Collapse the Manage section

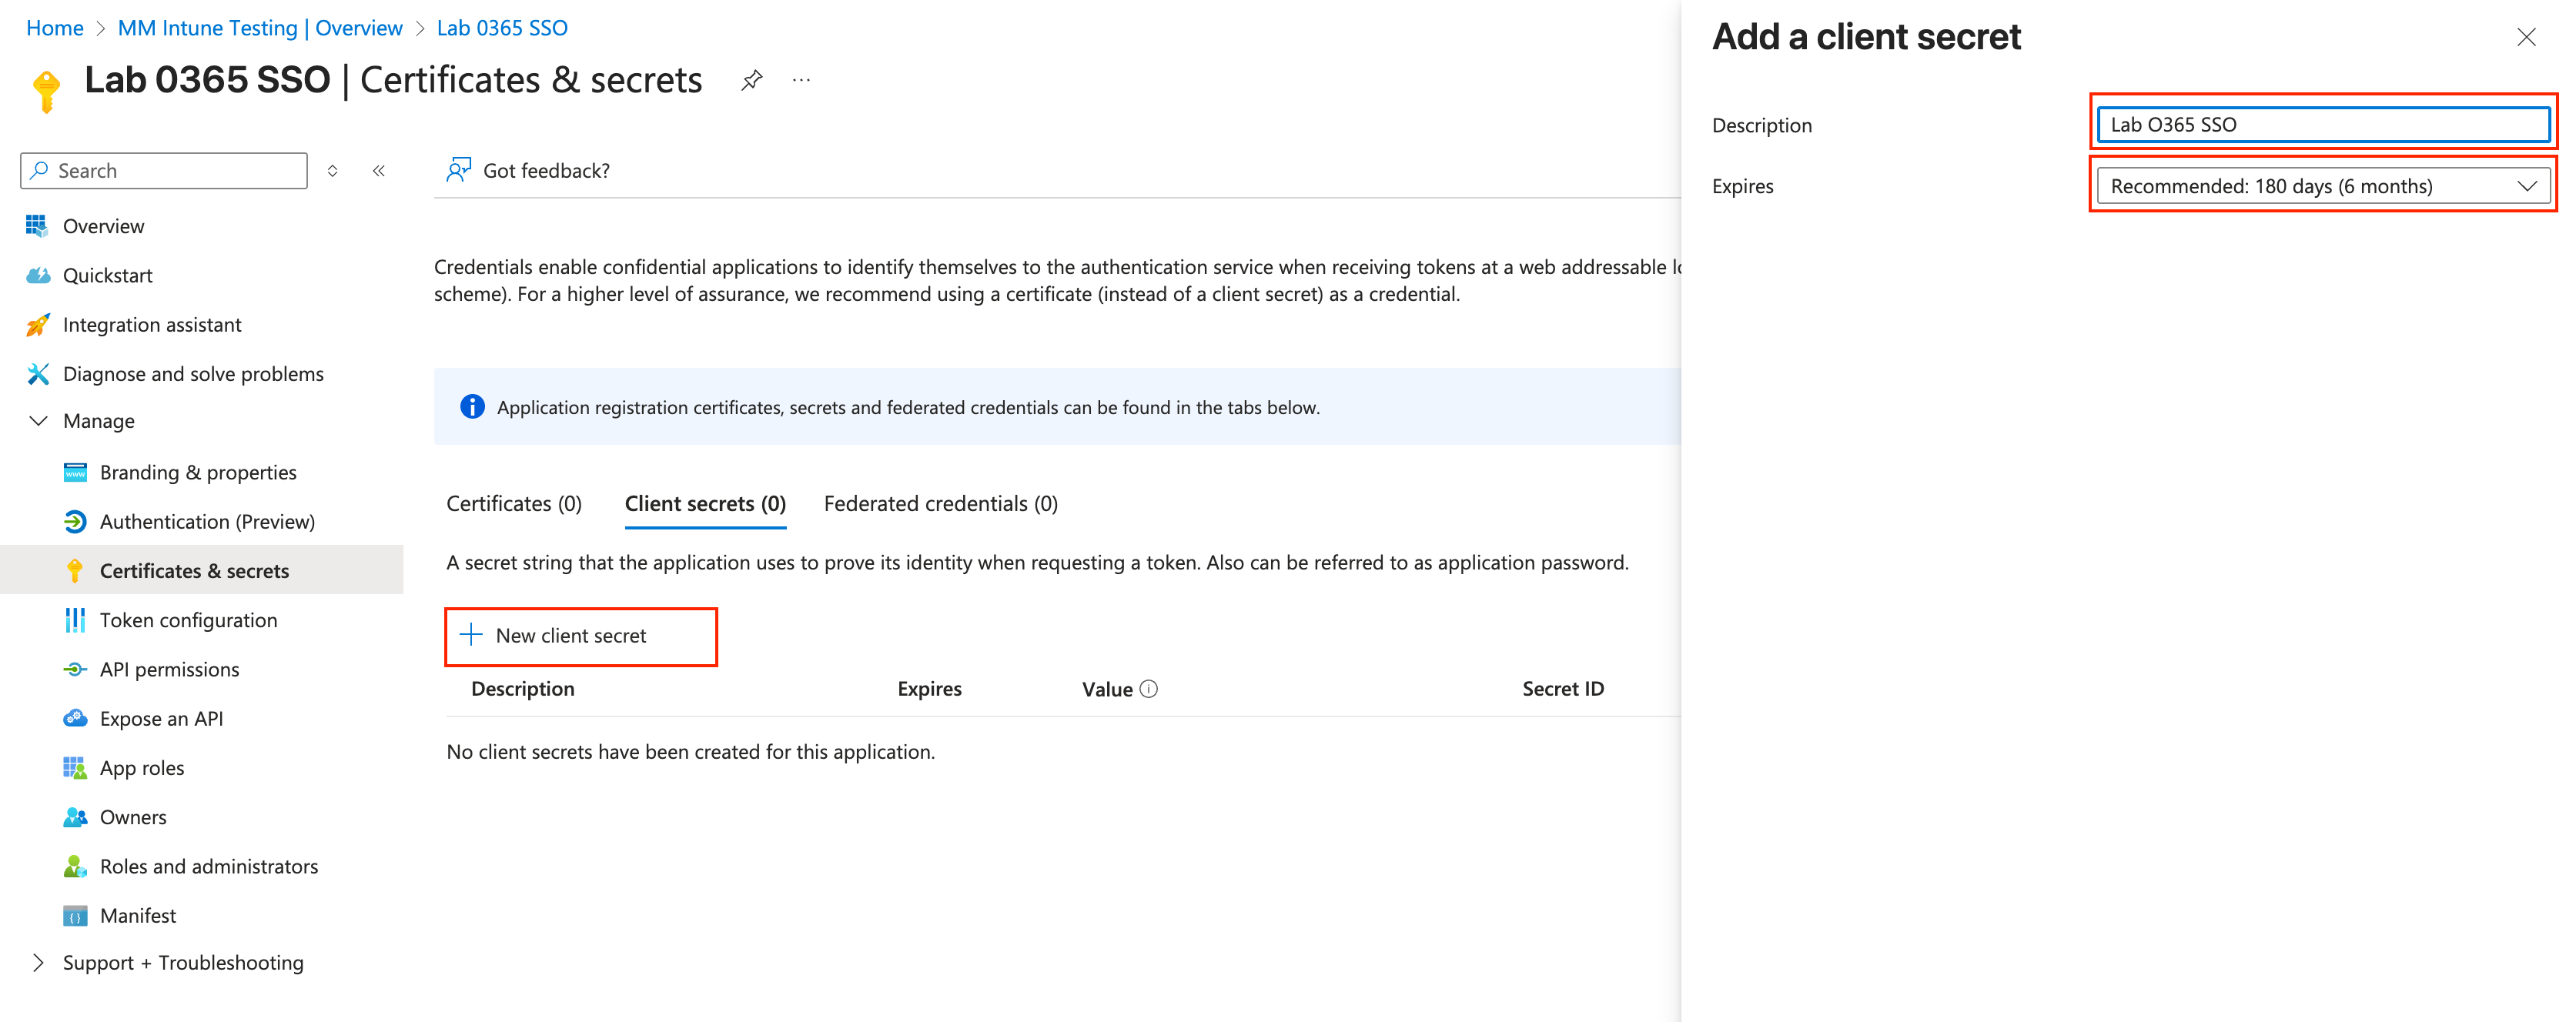(x=38, y=420)
